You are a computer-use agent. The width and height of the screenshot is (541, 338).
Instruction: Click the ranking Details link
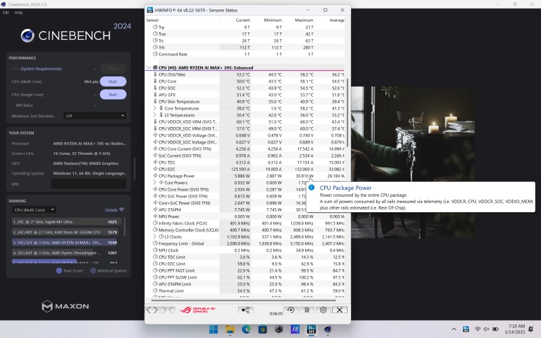[111, 210]
